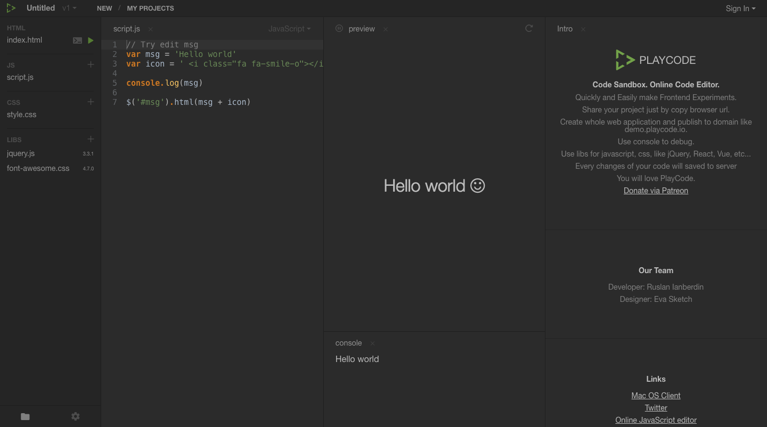This screenshot has width=767, height=427.
Task: Add a new CSS file with plus icon
Action: tap(91, 102)
